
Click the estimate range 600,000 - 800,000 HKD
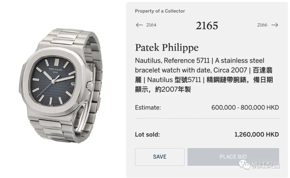coord(245,107)
